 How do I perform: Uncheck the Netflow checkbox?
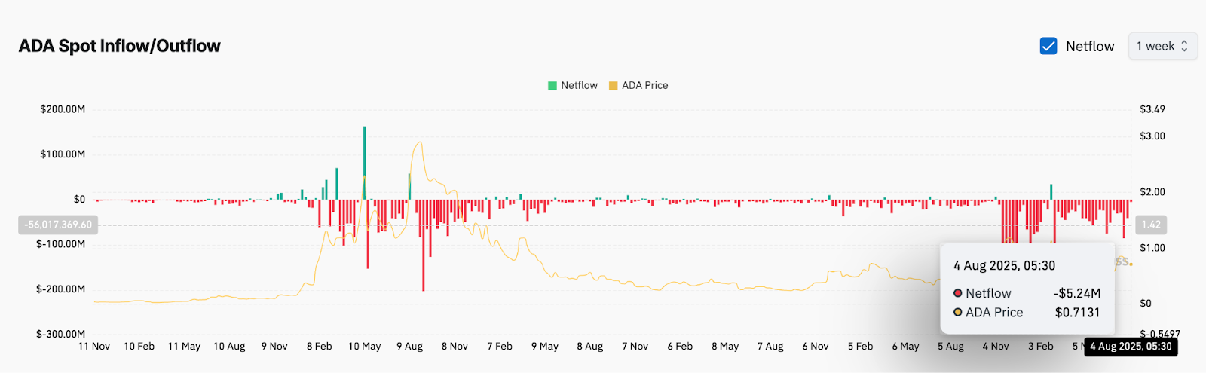tap(1048, 46)
